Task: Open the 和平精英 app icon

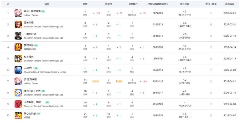Action: point(18,58)
